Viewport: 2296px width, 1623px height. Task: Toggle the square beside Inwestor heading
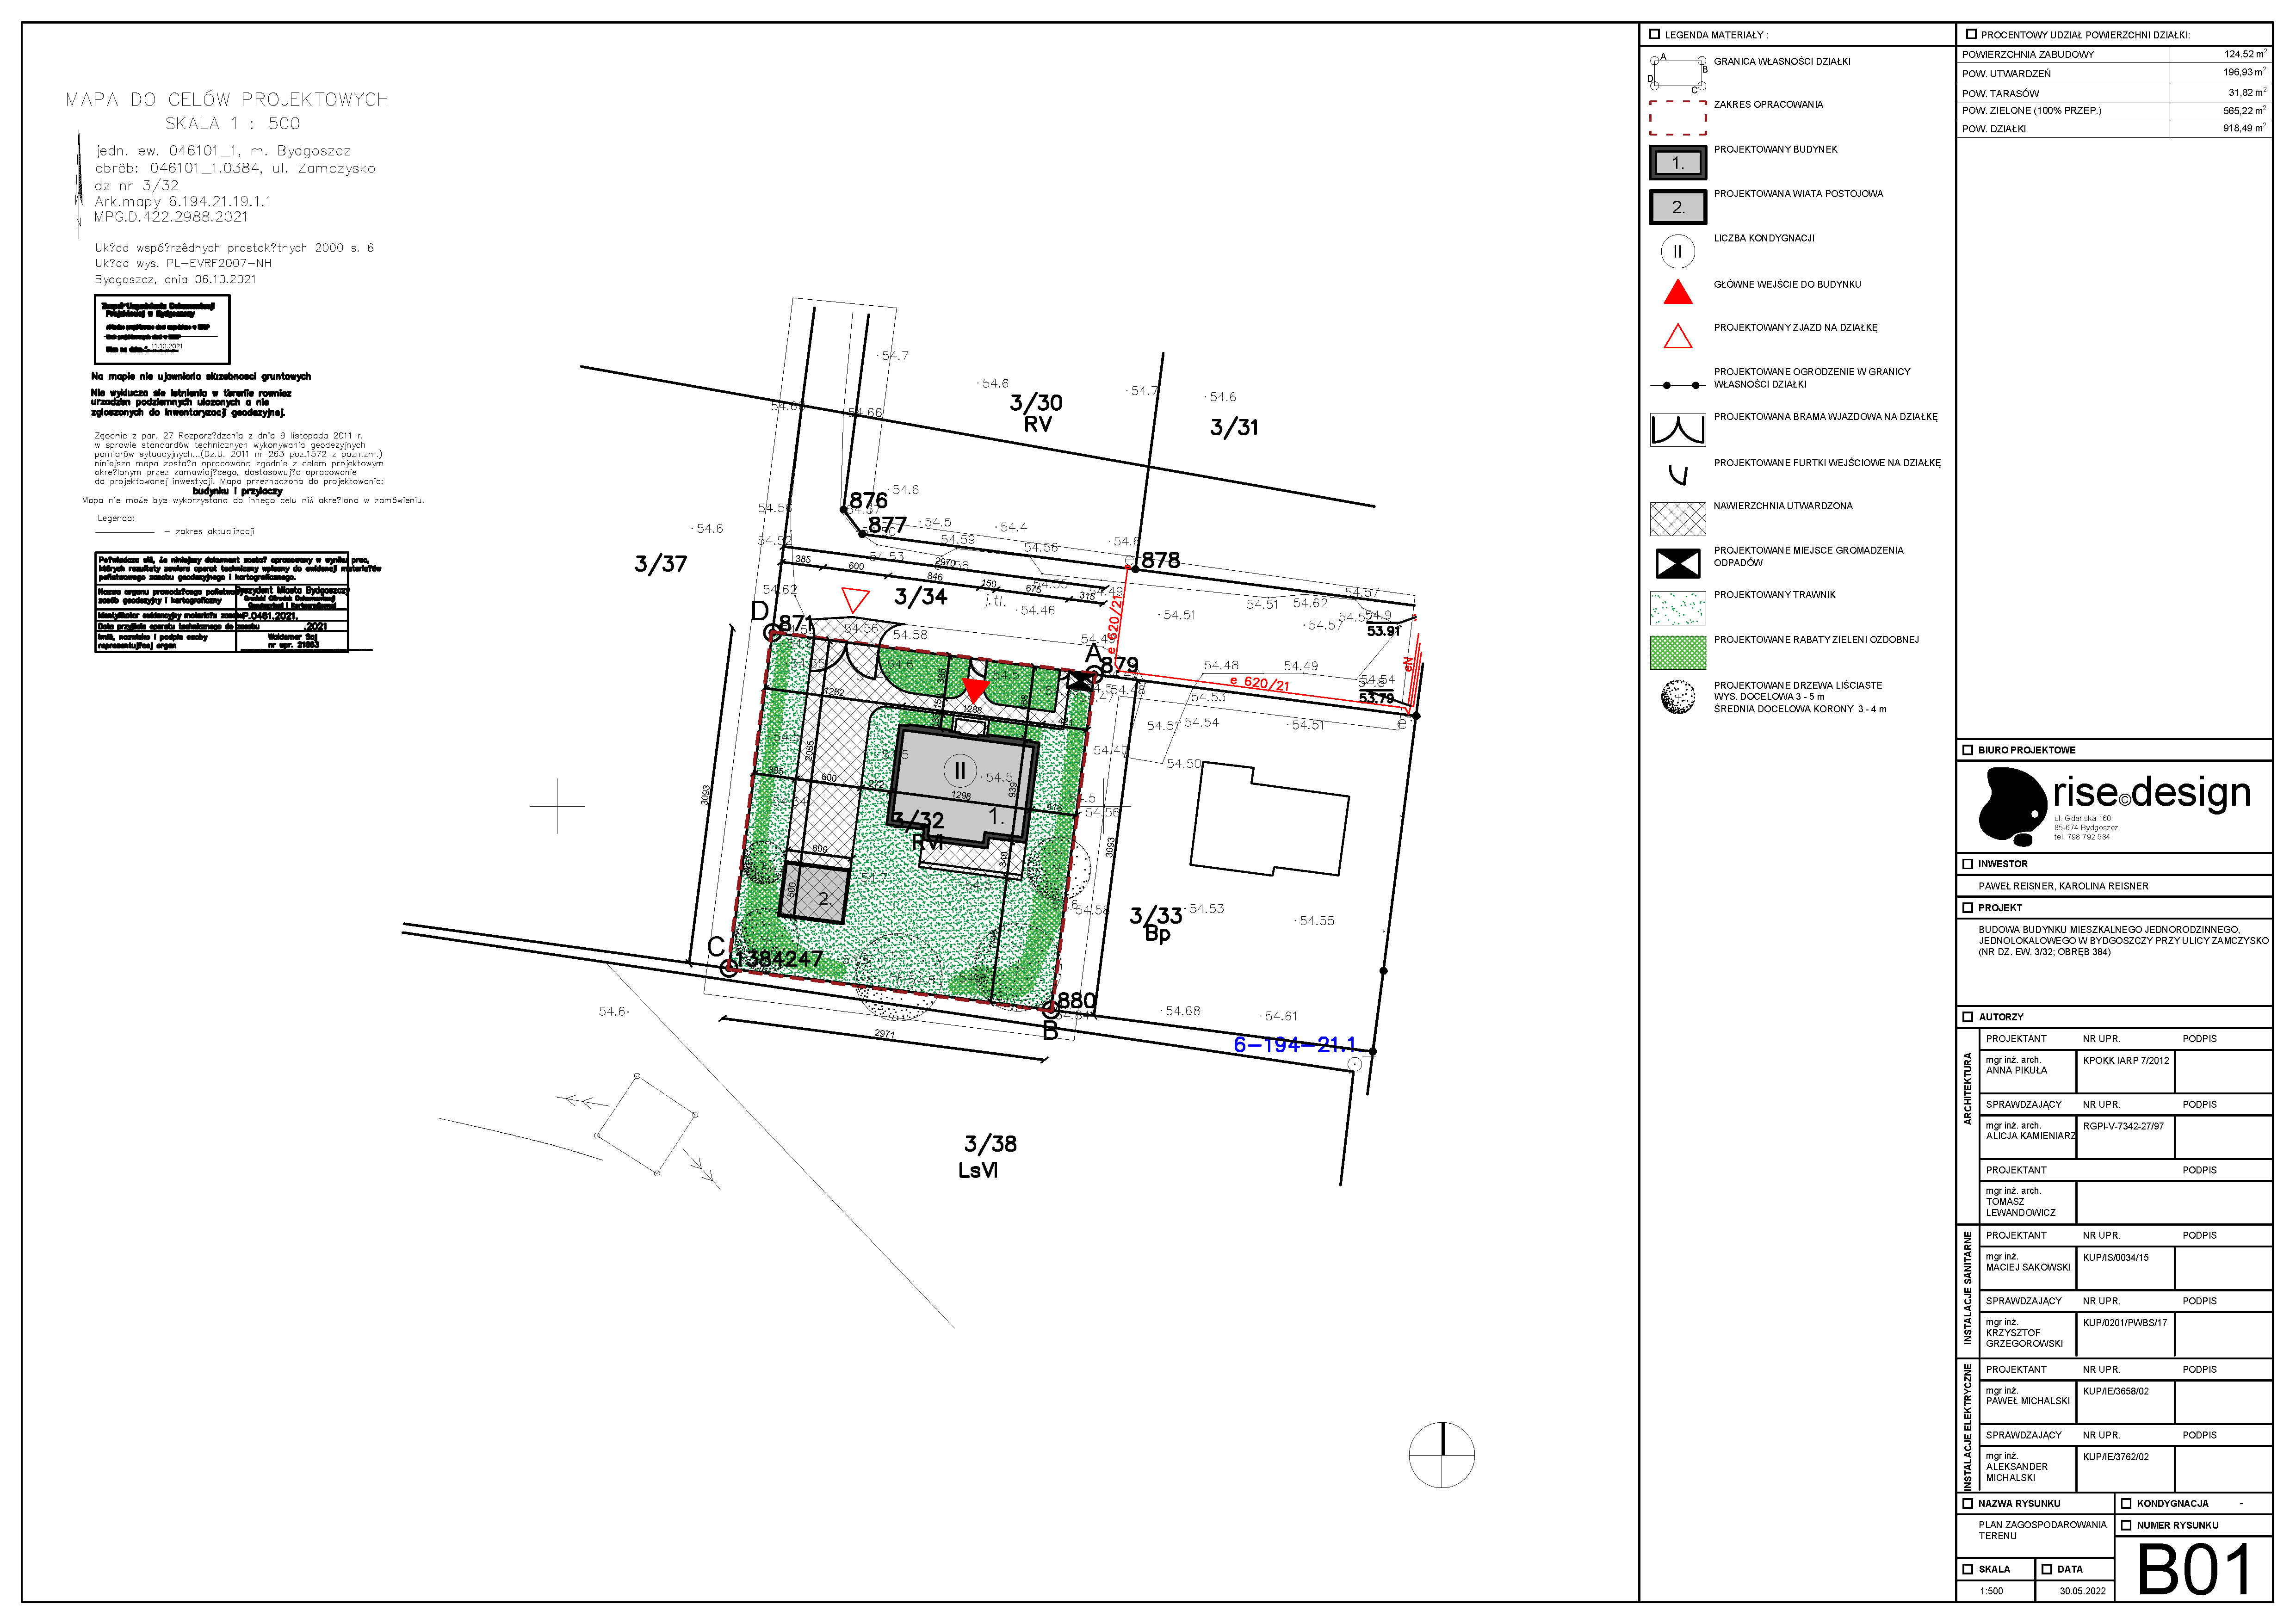click(x=1968, y=864)
